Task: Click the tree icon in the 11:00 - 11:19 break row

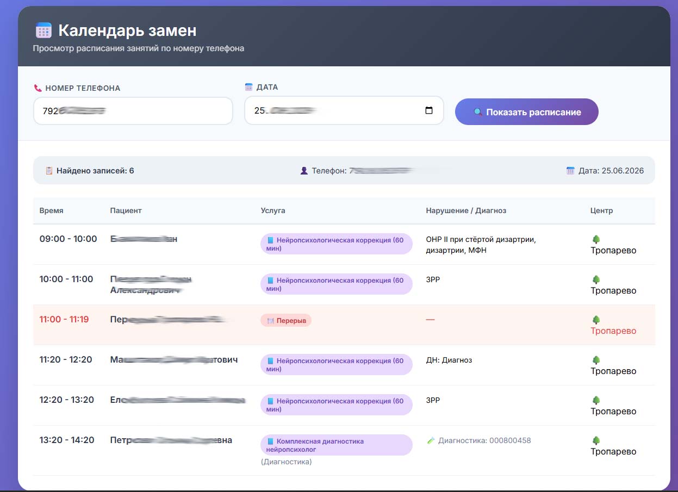Action: tap(596, 320)
